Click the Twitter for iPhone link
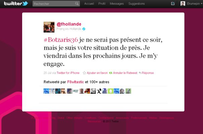The width and height of the screenshot is (203, 134). click(68, 73)
